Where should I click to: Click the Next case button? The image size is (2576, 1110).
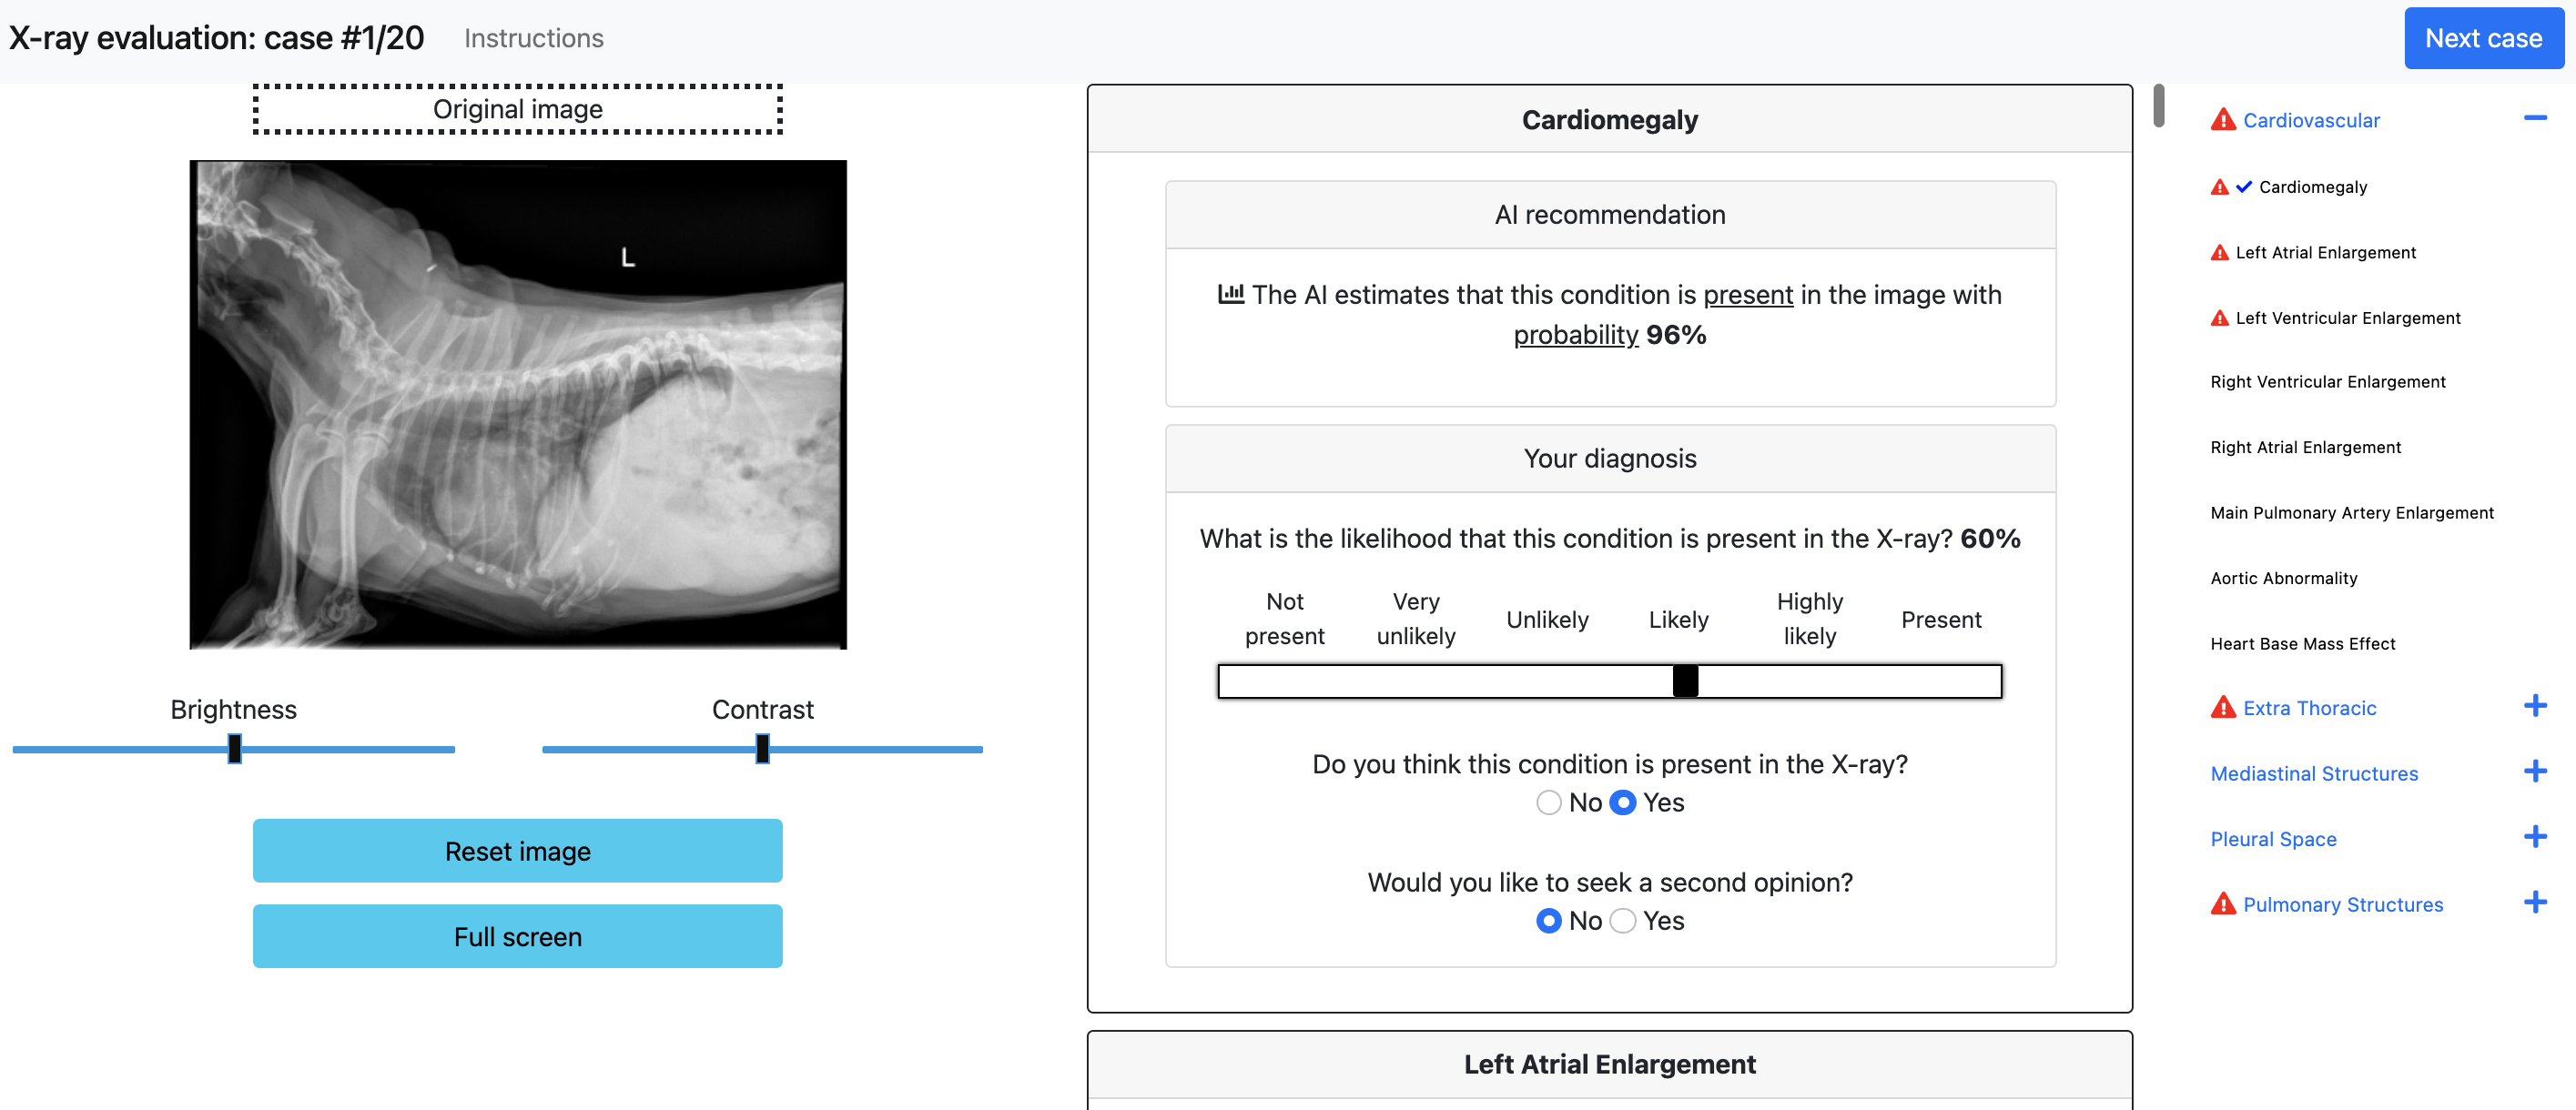(x=2483, y=38)
